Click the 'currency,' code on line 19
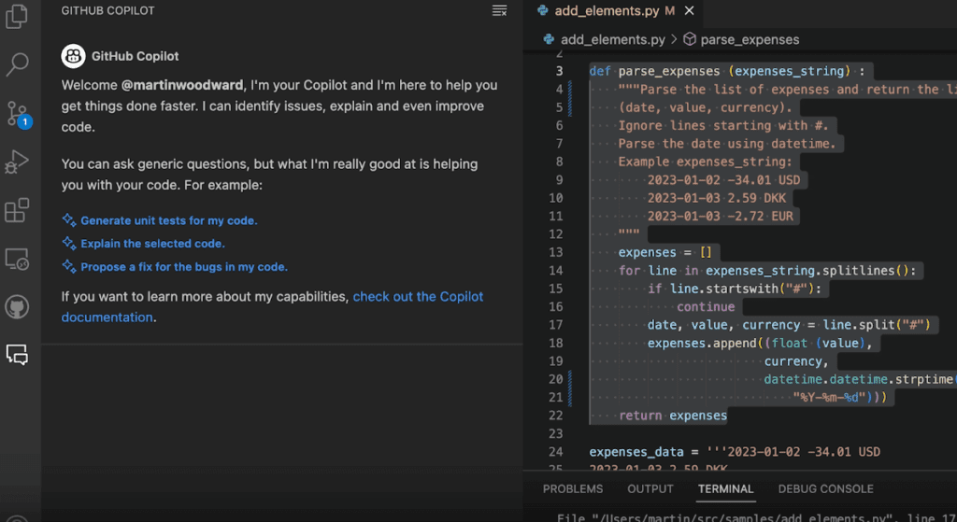This screenshot has width=957, height=522. tap(796, 361)
